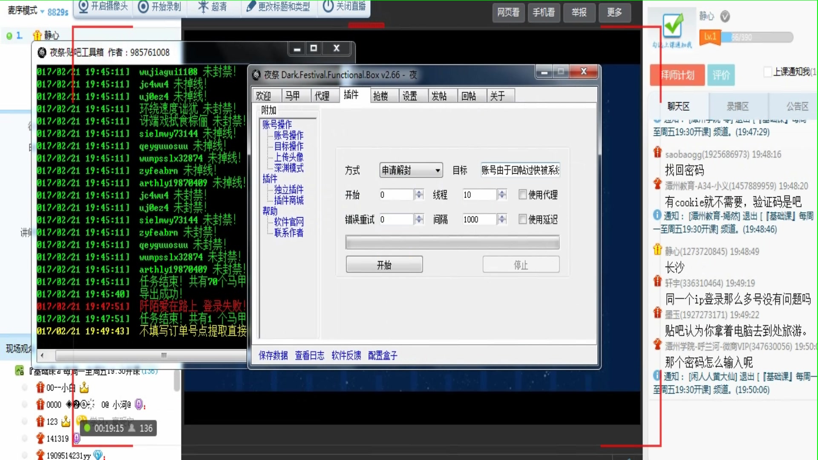Select 插件商城 in the tree
818x460 pixels.
pos(288,200)
